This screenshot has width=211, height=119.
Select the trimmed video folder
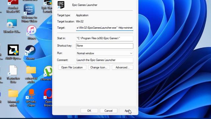click(13, 98)
